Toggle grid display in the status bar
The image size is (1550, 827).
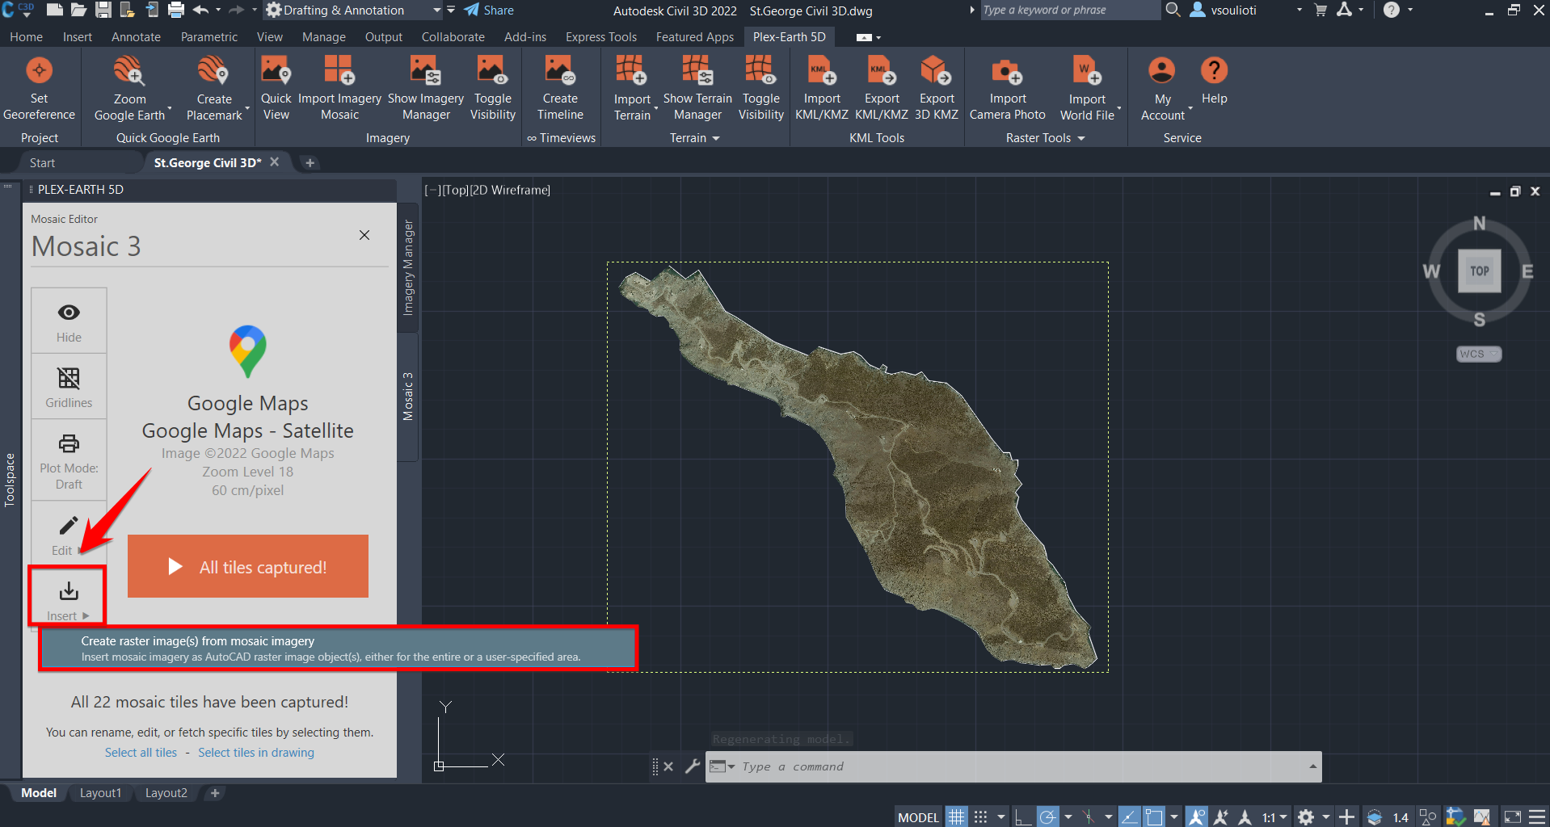[956, 816]
